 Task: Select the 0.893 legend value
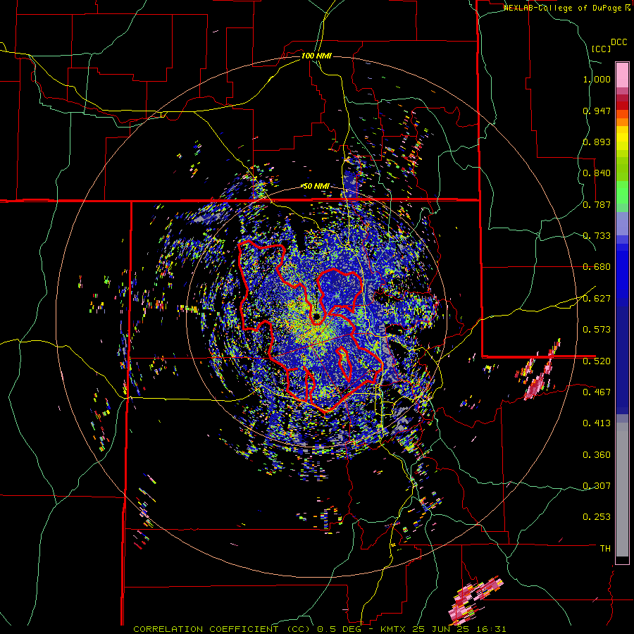point(597,142)
